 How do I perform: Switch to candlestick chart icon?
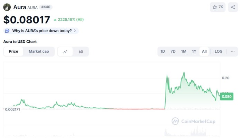(x=81, y=52)
